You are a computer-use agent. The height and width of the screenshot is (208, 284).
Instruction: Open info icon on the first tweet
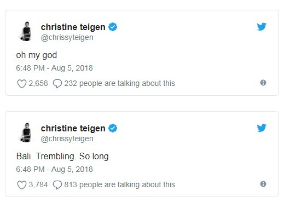[263, 83]
